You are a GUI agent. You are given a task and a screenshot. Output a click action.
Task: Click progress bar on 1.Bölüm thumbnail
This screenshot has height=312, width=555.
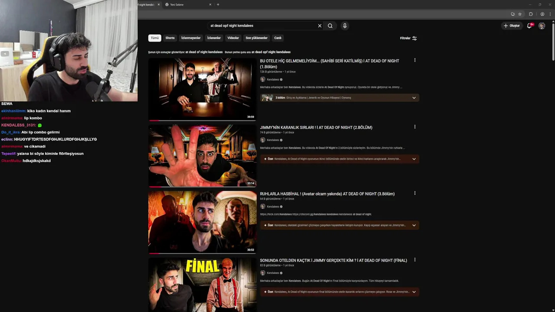pyautogui.click(x=202, y=120)
